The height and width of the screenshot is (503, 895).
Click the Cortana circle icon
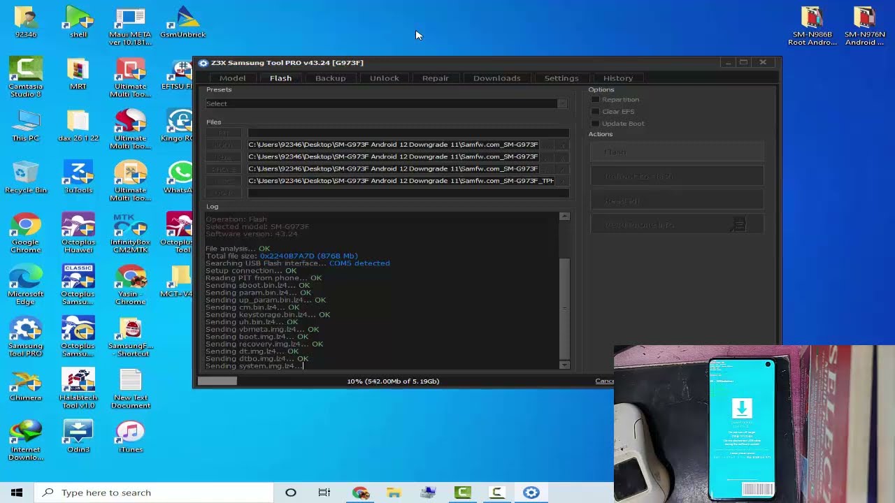291,493
